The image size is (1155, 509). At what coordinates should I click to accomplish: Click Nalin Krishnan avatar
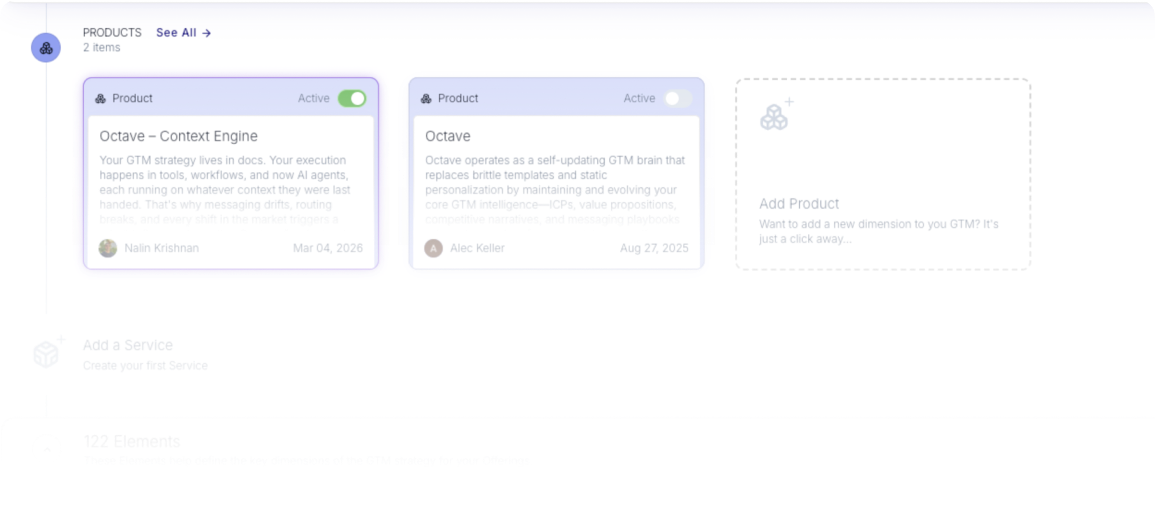(x=108, y=248)
